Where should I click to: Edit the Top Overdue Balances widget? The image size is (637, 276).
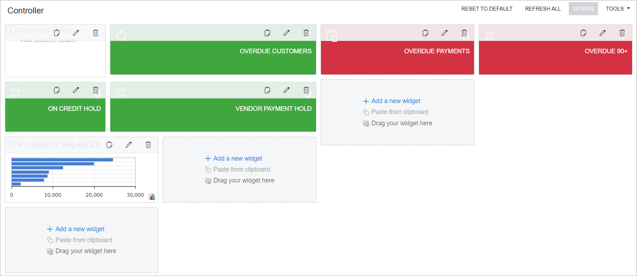(129, 145)
